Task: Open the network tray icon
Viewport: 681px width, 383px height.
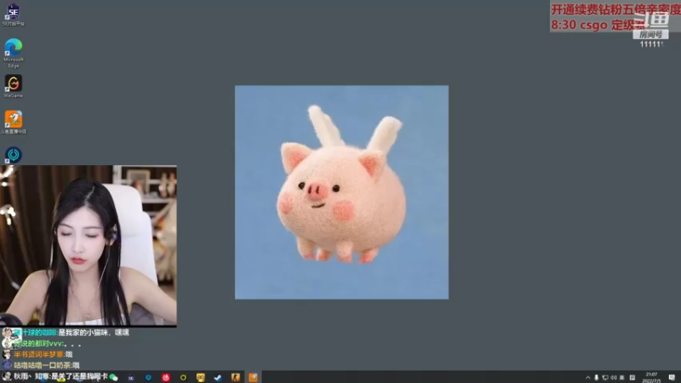Action: (x=605, y=377)
